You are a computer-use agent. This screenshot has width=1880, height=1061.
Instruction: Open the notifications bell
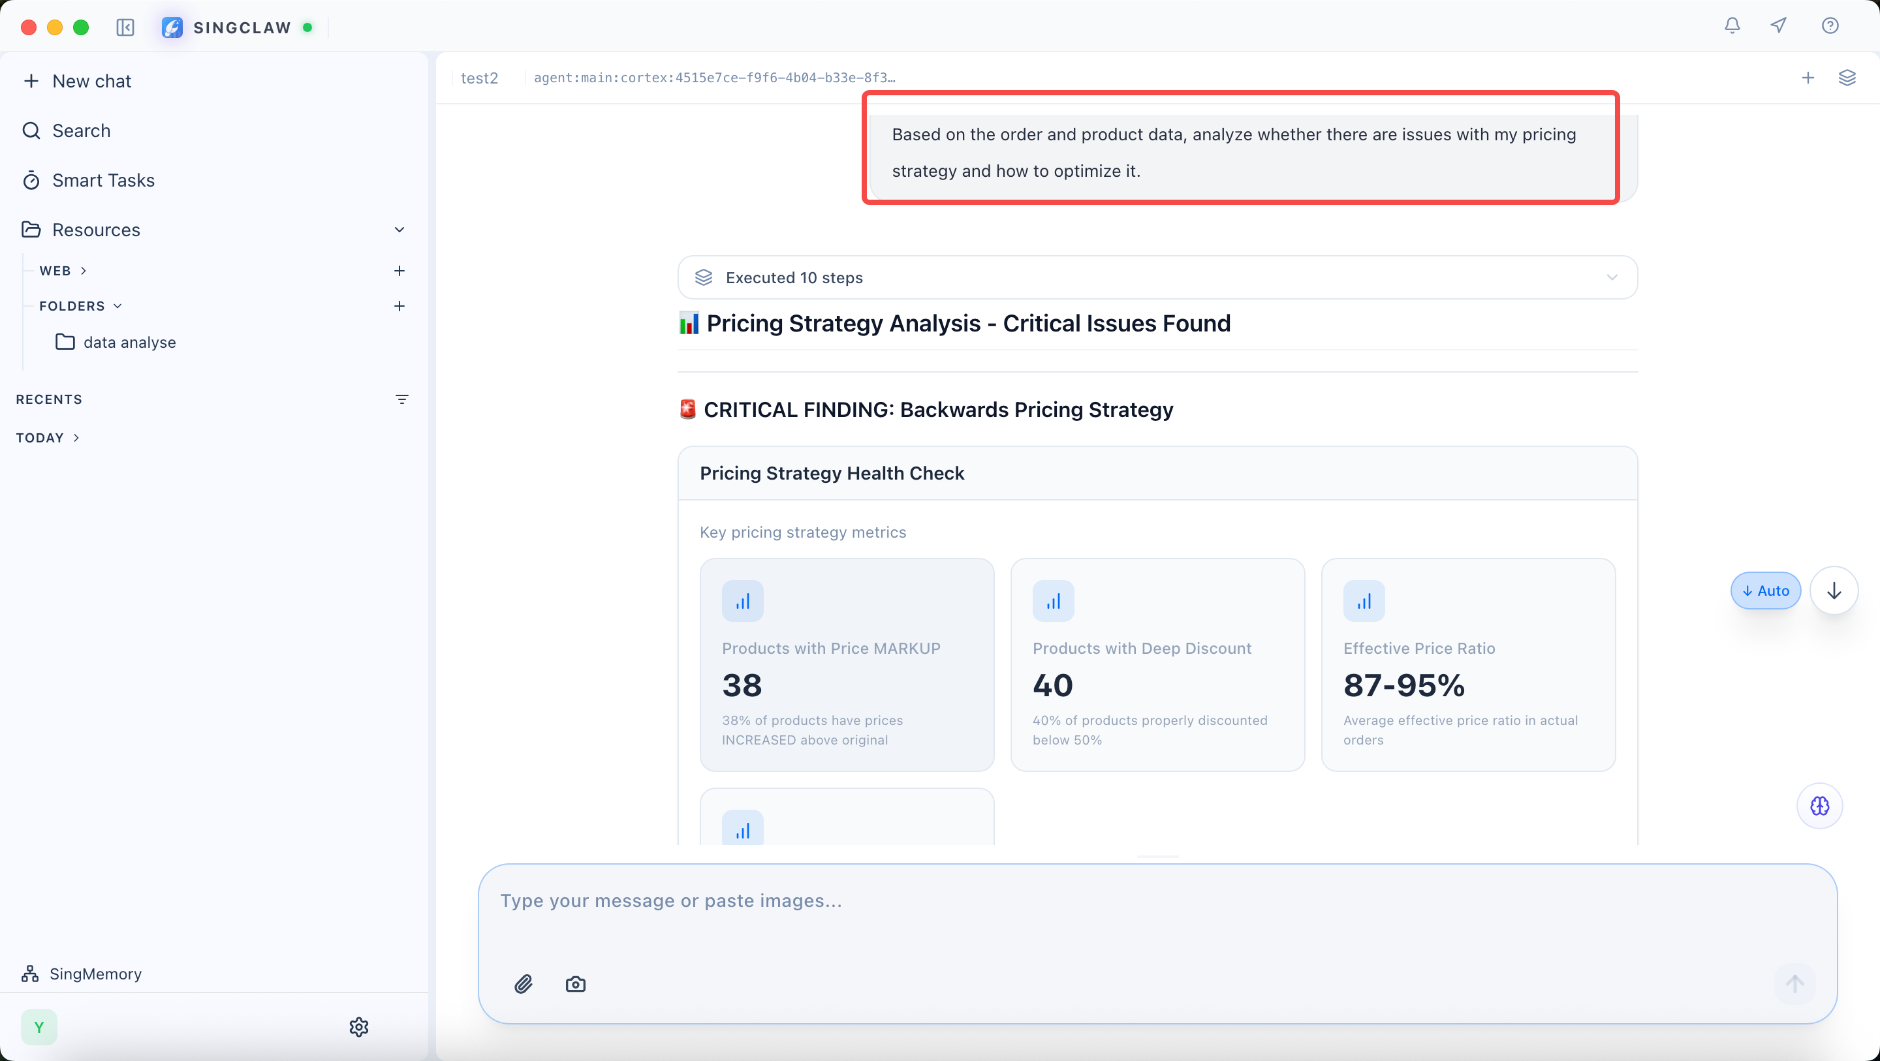(x=1732, y=25)
